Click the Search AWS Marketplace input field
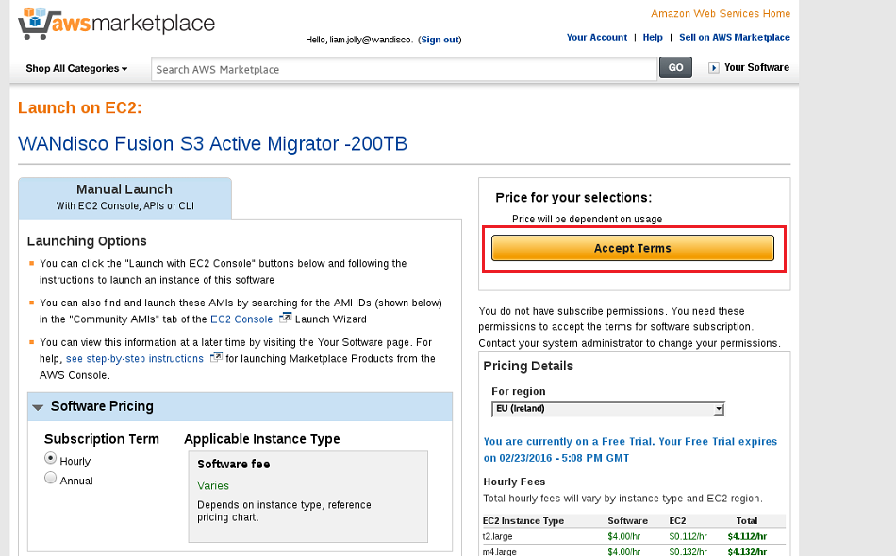 404,69
